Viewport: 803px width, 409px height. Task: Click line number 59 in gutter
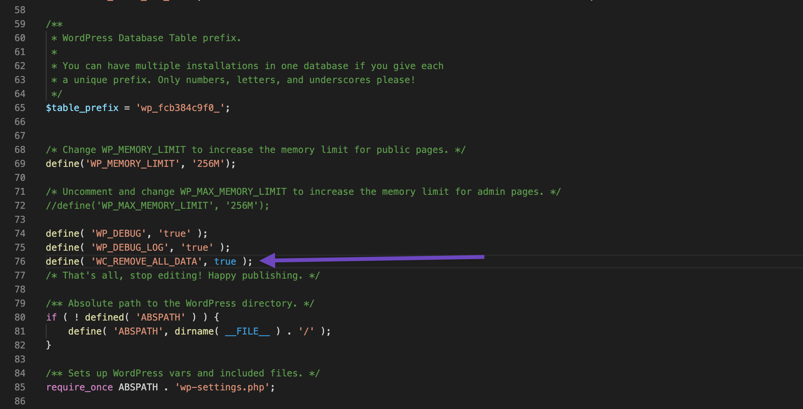pyautogui.click(x=20, y=24)
